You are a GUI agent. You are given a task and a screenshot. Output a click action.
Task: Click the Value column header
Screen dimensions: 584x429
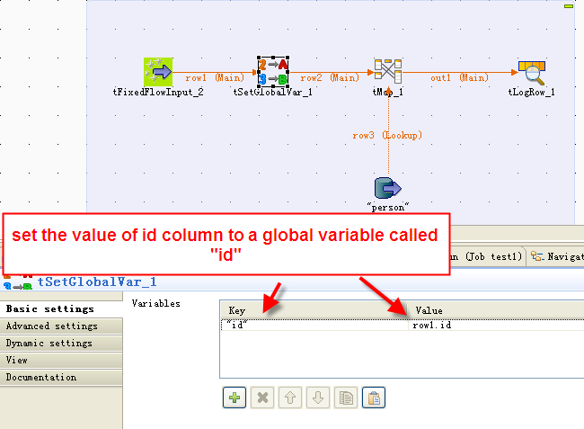(497, 310)
